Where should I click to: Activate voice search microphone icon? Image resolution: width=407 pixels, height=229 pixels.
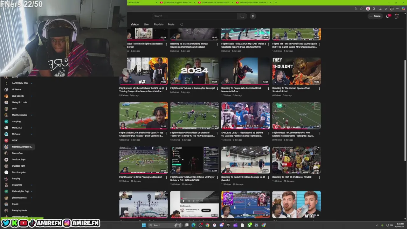tap(253, 16)
